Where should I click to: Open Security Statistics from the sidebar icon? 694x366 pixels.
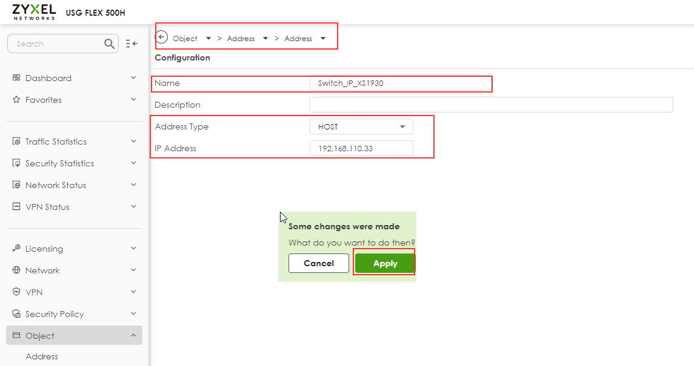click(x=16, y=163)
